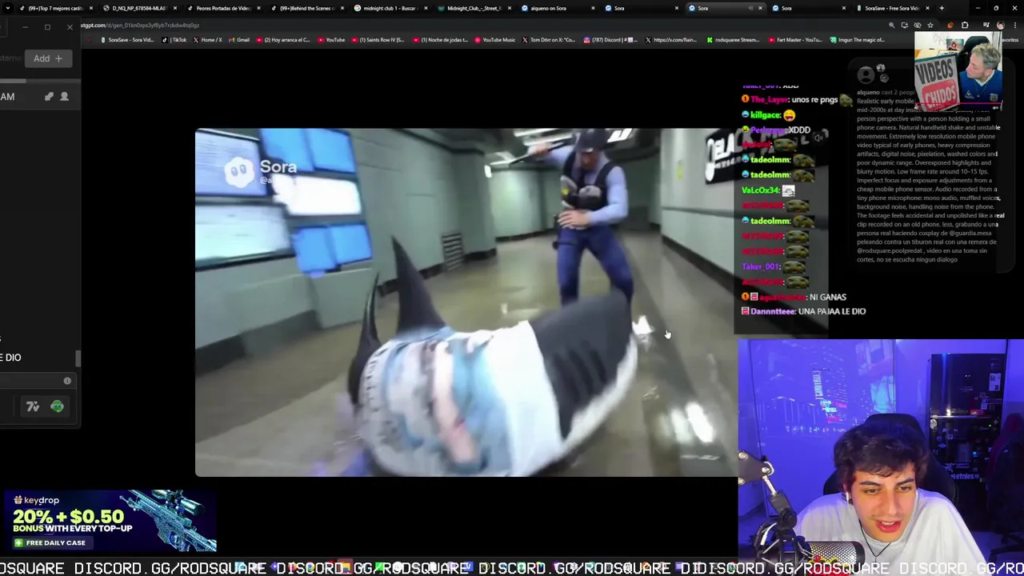Click the 'Add +' button in left window
The height and width of the screenshot is (576, 1024).
48,58
